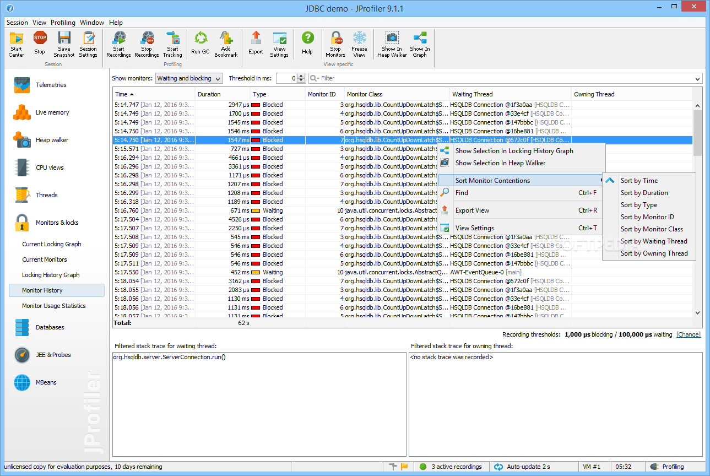Choose View Settings in the context menu

(521, 228)
